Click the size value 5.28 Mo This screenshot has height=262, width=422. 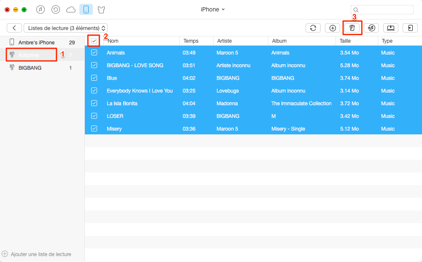[x=349, y=65]
